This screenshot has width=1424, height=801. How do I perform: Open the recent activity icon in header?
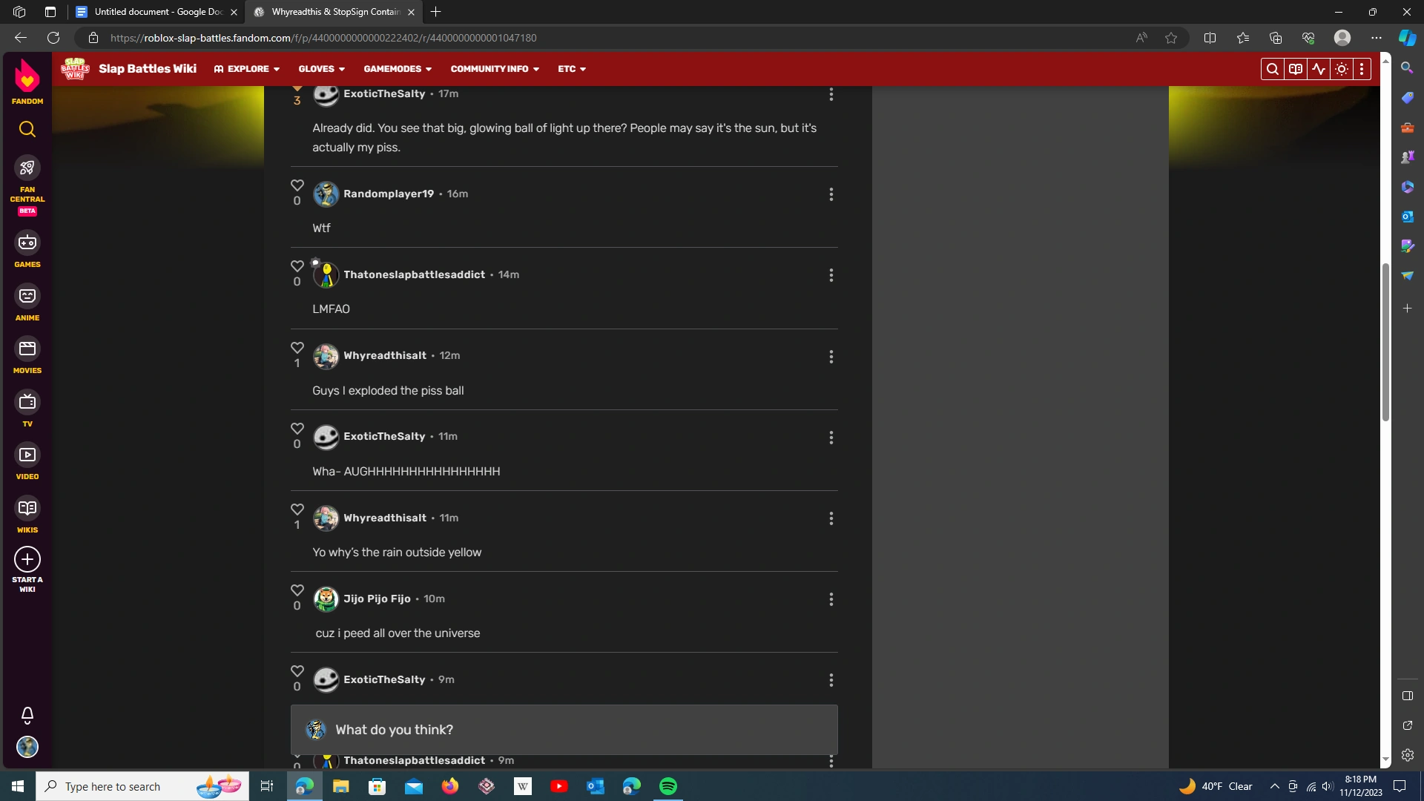pos(1319,69)
